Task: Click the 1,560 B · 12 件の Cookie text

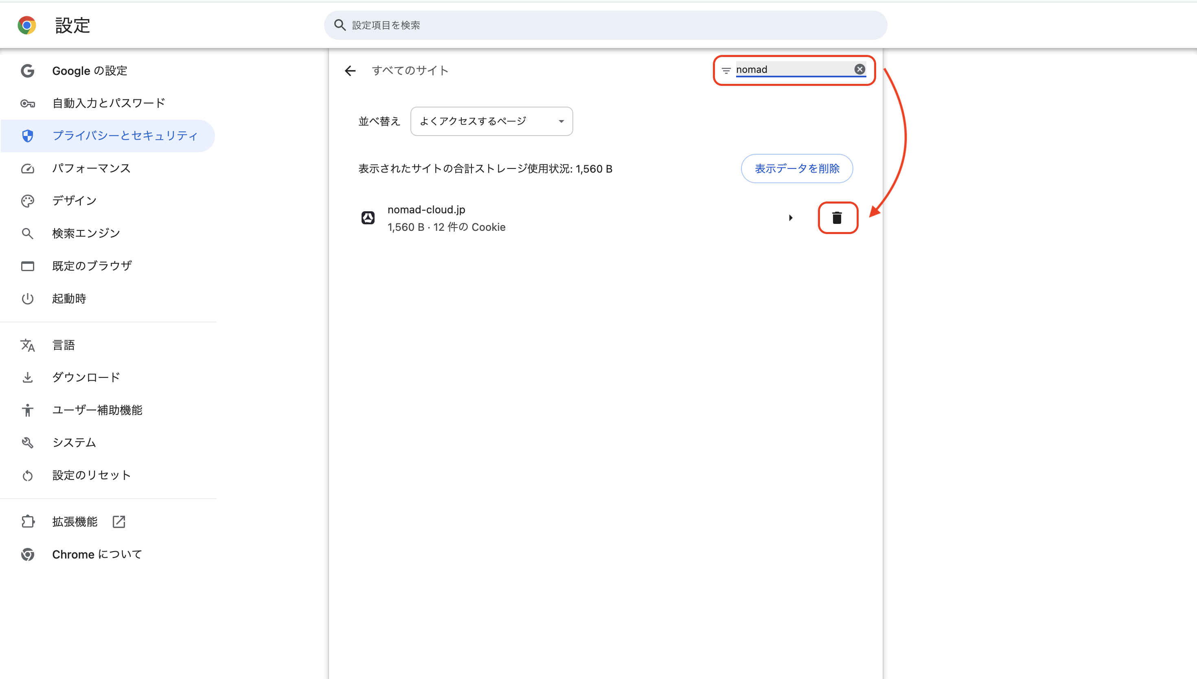Action: [446, 227]
